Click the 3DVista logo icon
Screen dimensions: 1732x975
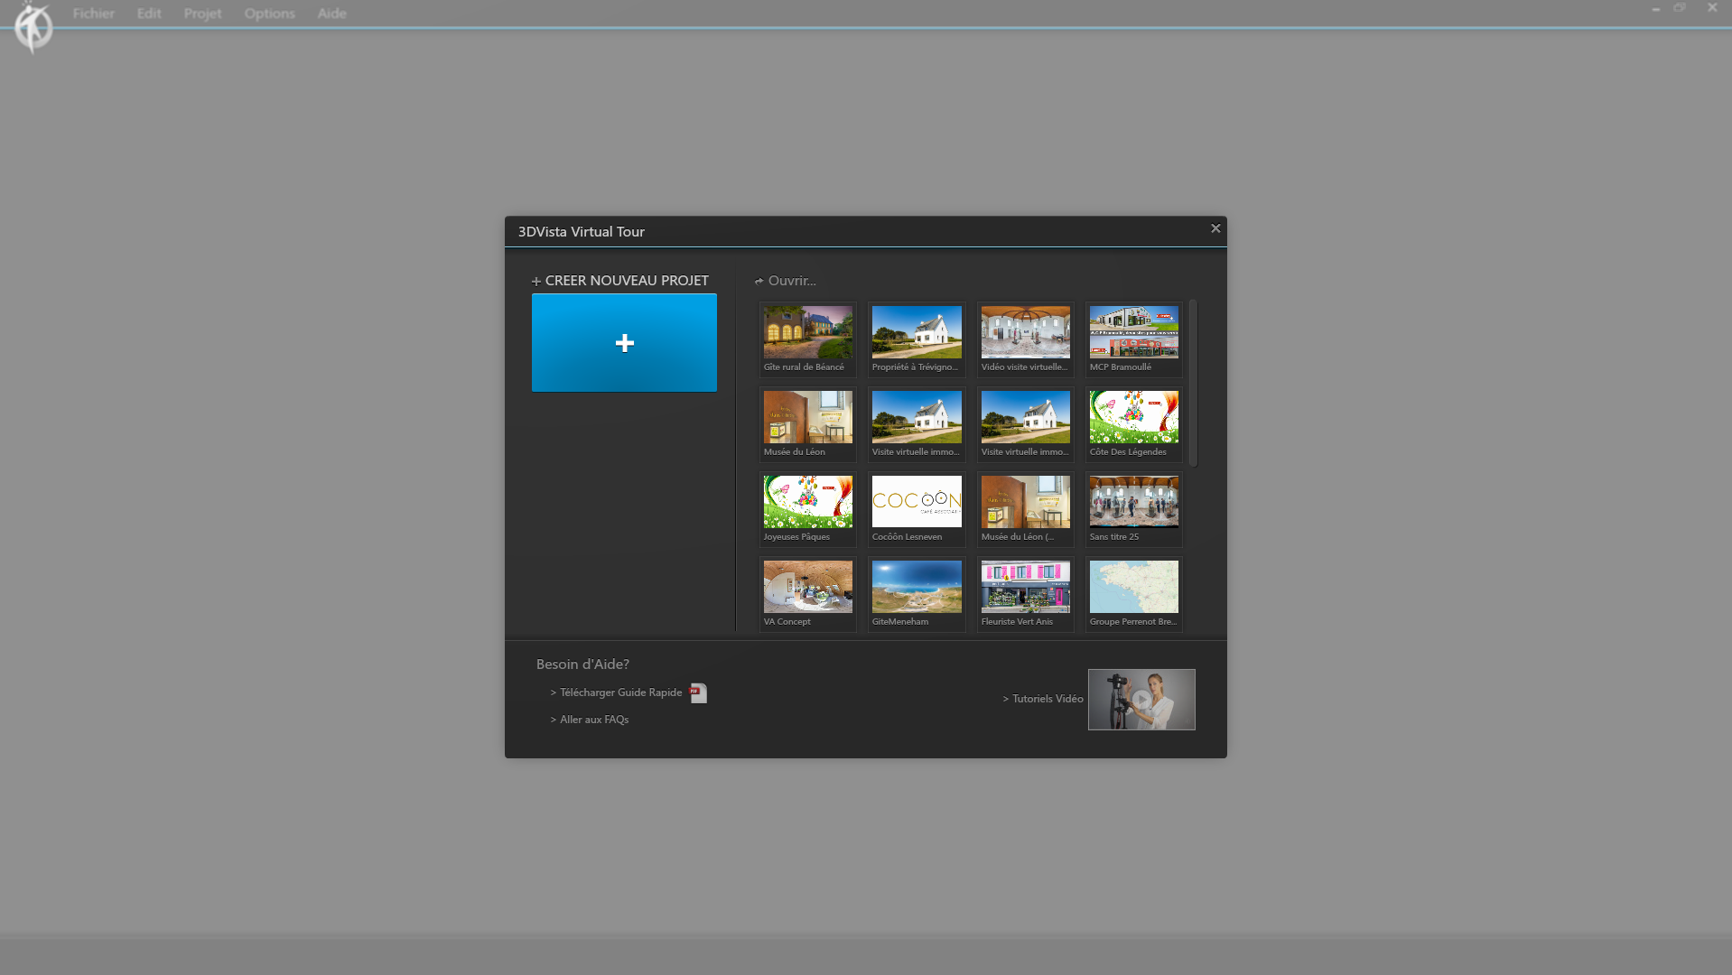33,27
